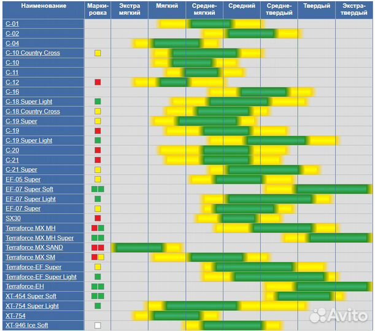Click the Маркировка column header
The width and height of the screenshot is (375, 331).
click(x=98, y=9)
